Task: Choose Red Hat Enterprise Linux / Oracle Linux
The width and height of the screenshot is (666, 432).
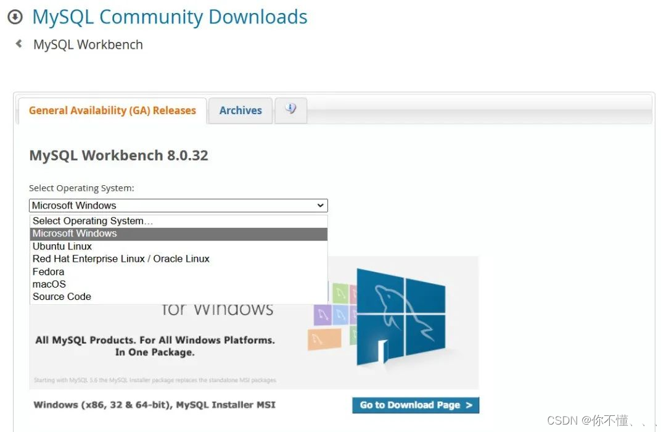Action: (178, 259)
